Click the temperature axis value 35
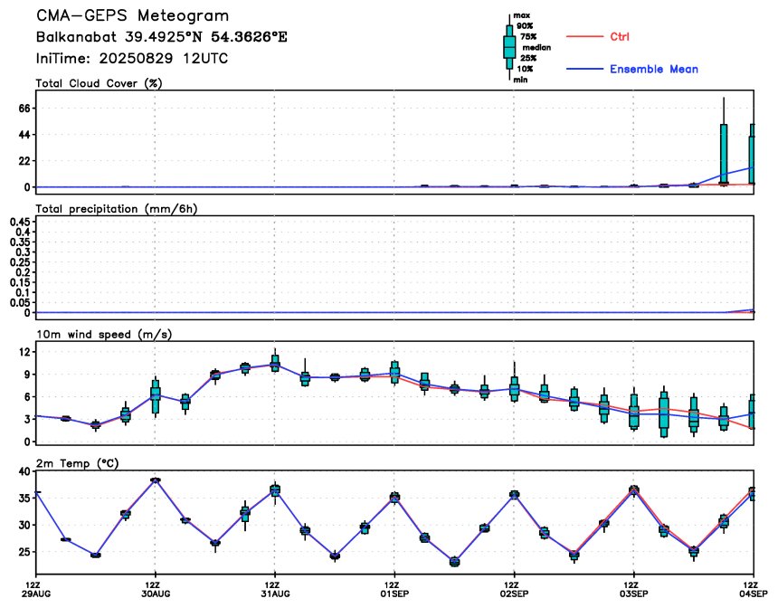The width and height of the screenshot is (778, 608). tap(24, 498)
